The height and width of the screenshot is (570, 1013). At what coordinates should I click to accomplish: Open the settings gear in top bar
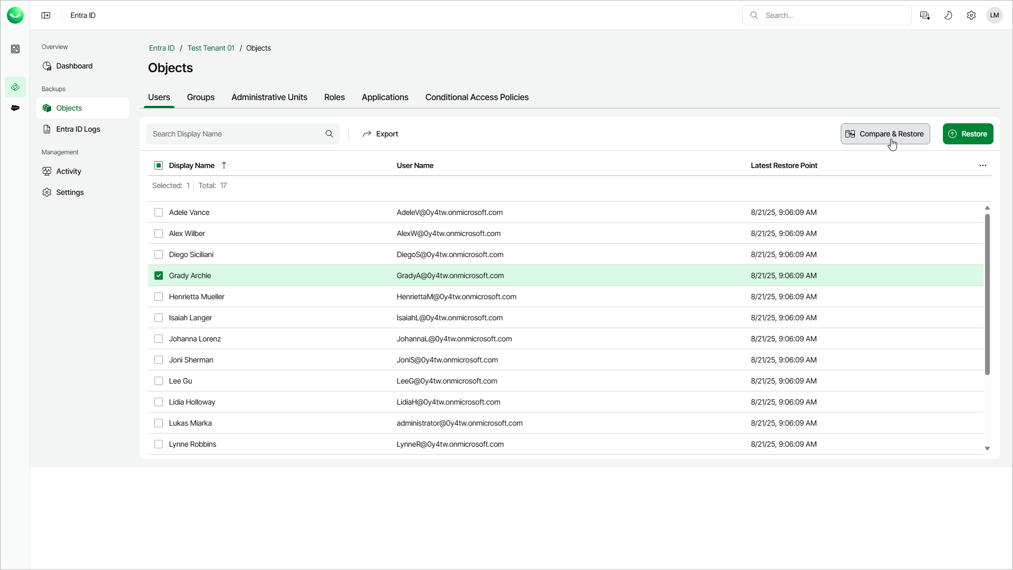971,15
